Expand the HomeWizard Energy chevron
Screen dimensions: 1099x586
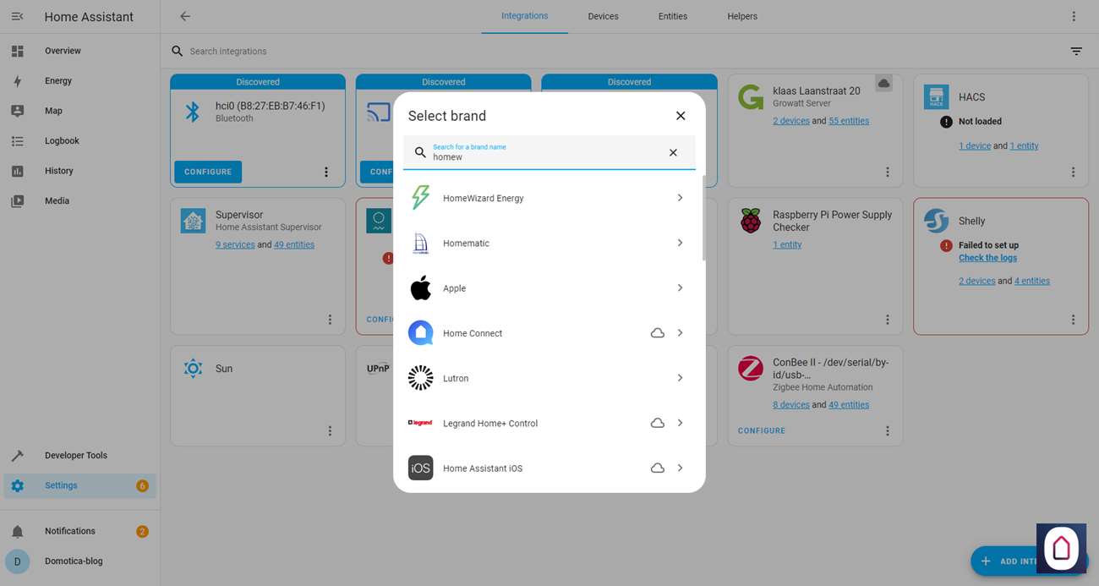click(680, 198)
